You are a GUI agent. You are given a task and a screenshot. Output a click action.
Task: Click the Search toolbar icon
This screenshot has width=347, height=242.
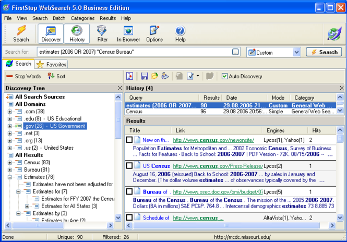pos(21,34)
